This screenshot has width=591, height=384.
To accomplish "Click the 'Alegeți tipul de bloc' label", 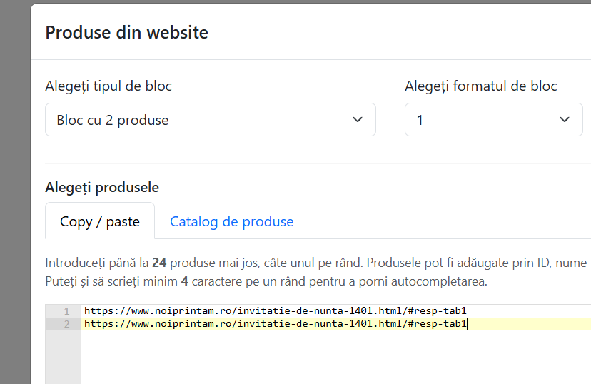I will click(108, 86).
